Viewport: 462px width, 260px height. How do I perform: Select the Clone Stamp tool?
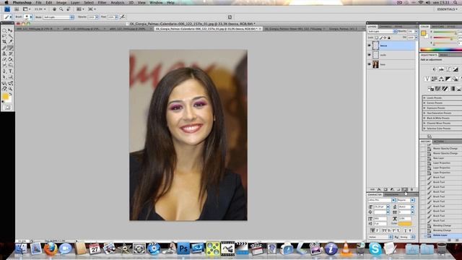4,53
